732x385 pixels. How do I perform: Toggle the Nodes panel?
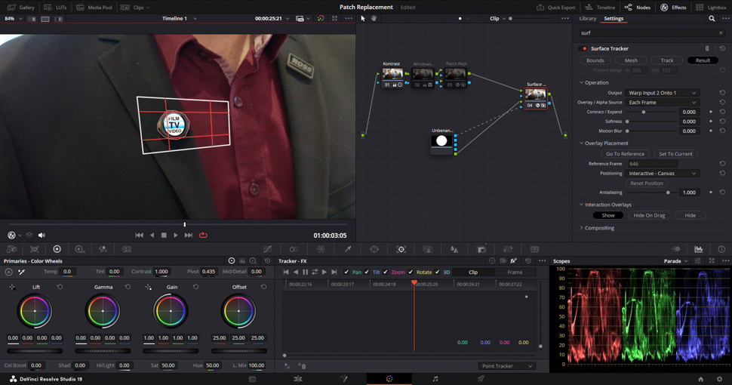coord(637,8)
